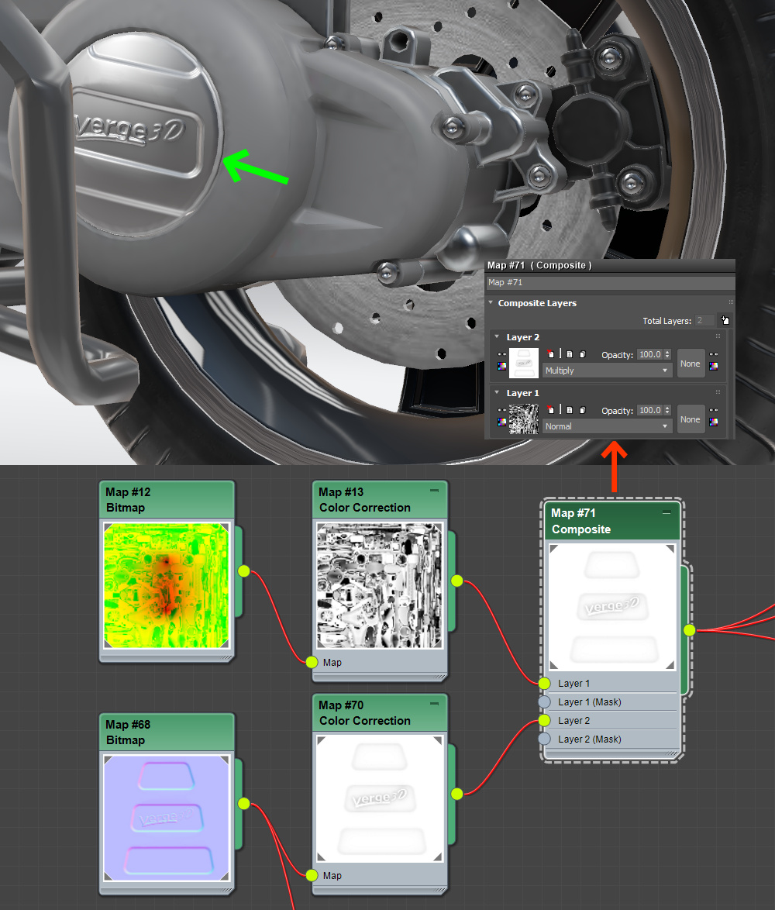
Task: Click 'Map #71 ( Composite )' panel title
Action: pyautogui.click(x=539, y=265)
